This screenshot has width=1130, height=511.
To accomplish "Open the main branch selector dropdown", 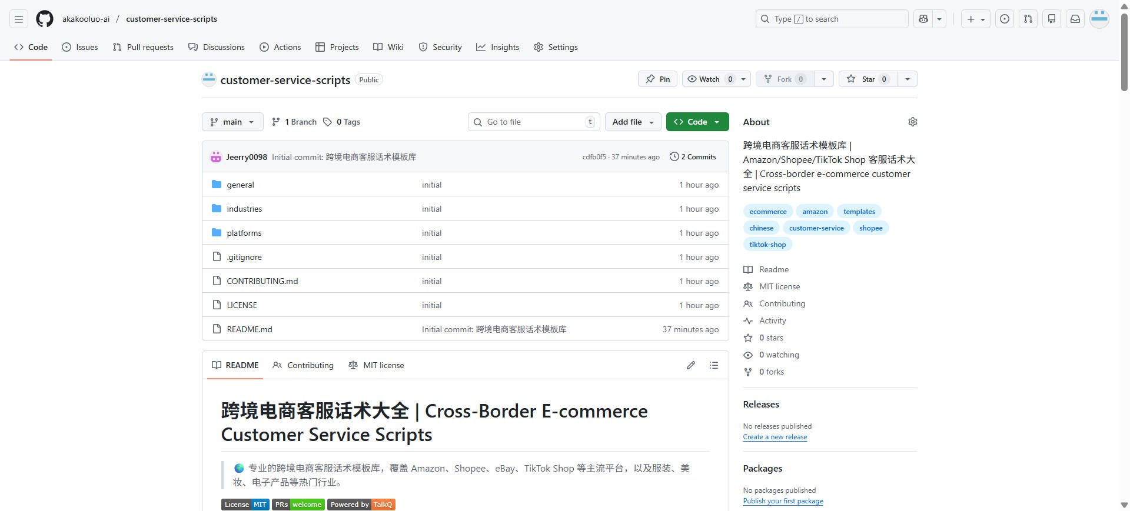I will coord(232,122).
